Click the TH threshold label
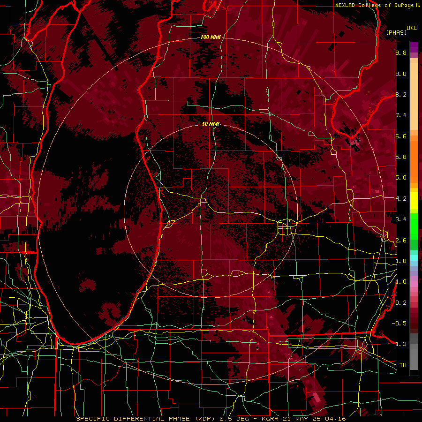 pyautogui.click(x=403, y=365)
